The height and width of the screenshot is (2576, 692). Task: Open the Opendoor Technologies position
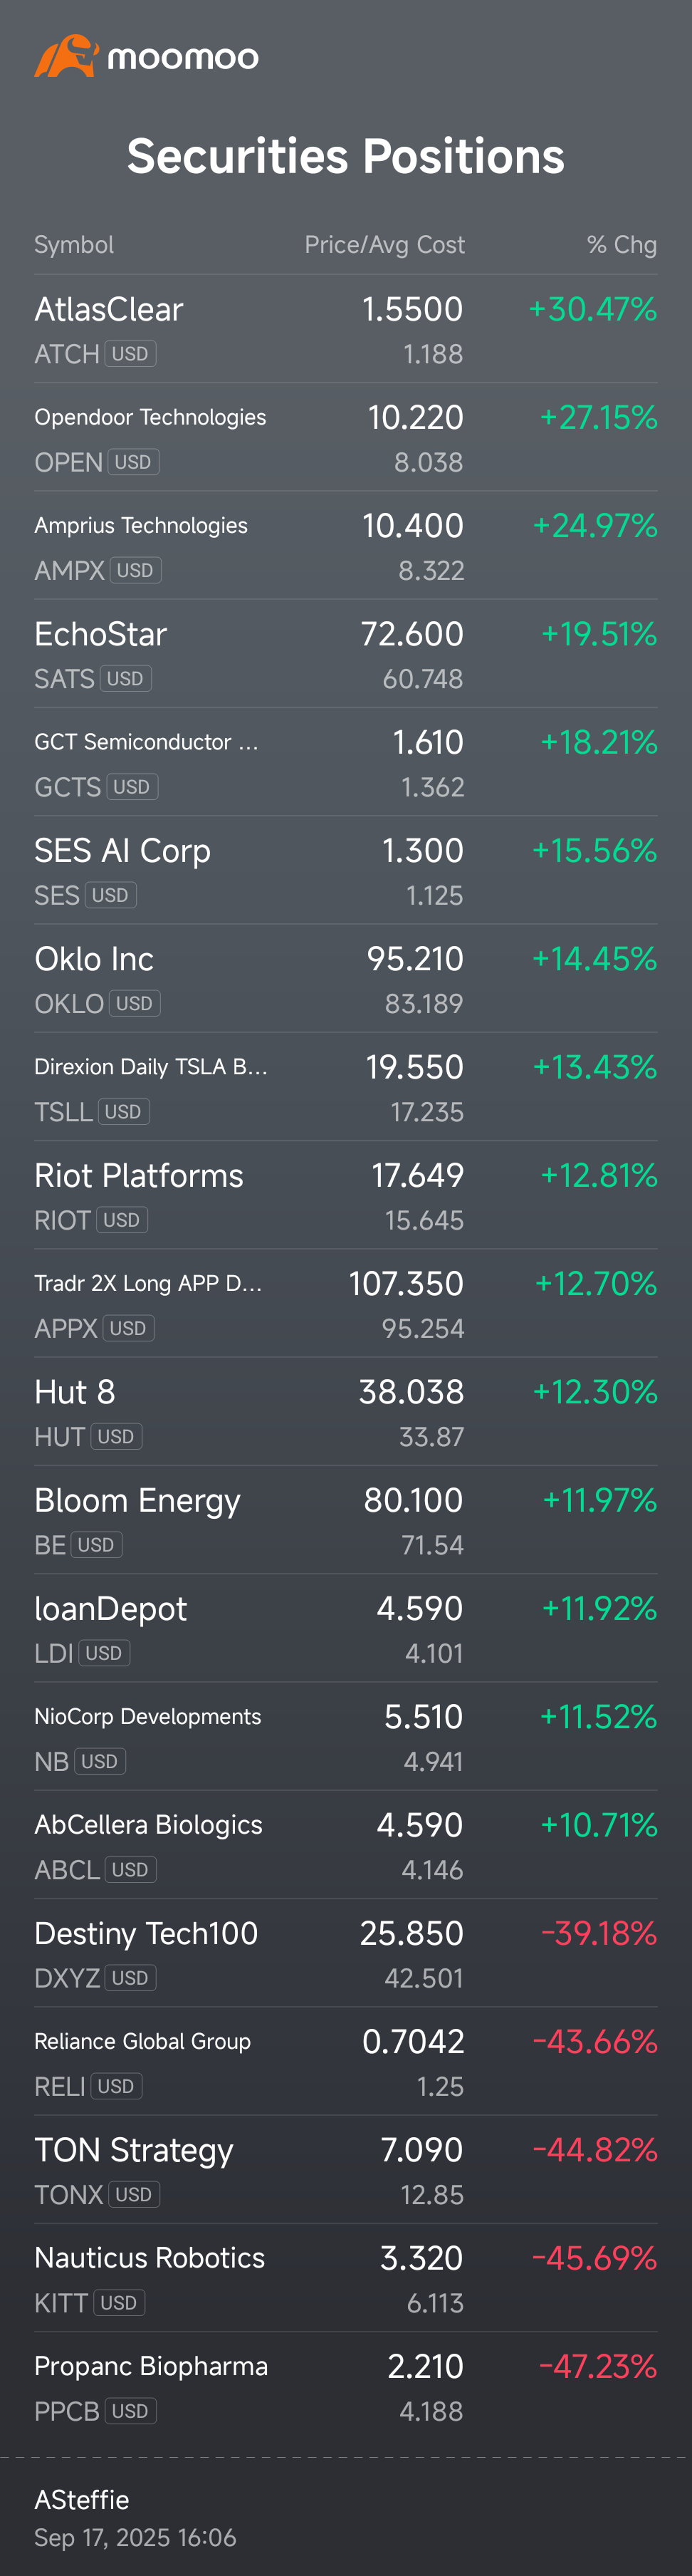point(150,417)
